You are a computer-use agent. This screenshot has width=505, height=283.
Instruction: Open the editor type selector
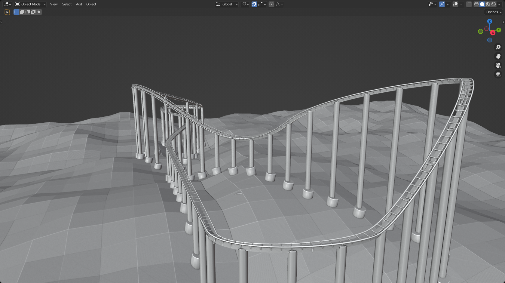point(7,4)
